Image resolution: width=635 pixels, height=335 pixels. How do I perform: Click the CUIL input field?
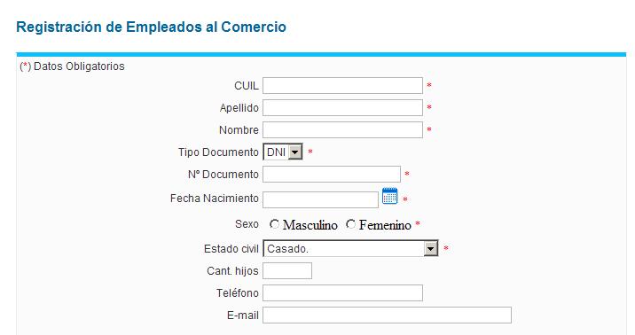click(342, 86)
